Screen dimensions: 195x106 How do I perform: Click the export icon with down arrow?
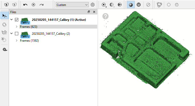pos(14,5)
